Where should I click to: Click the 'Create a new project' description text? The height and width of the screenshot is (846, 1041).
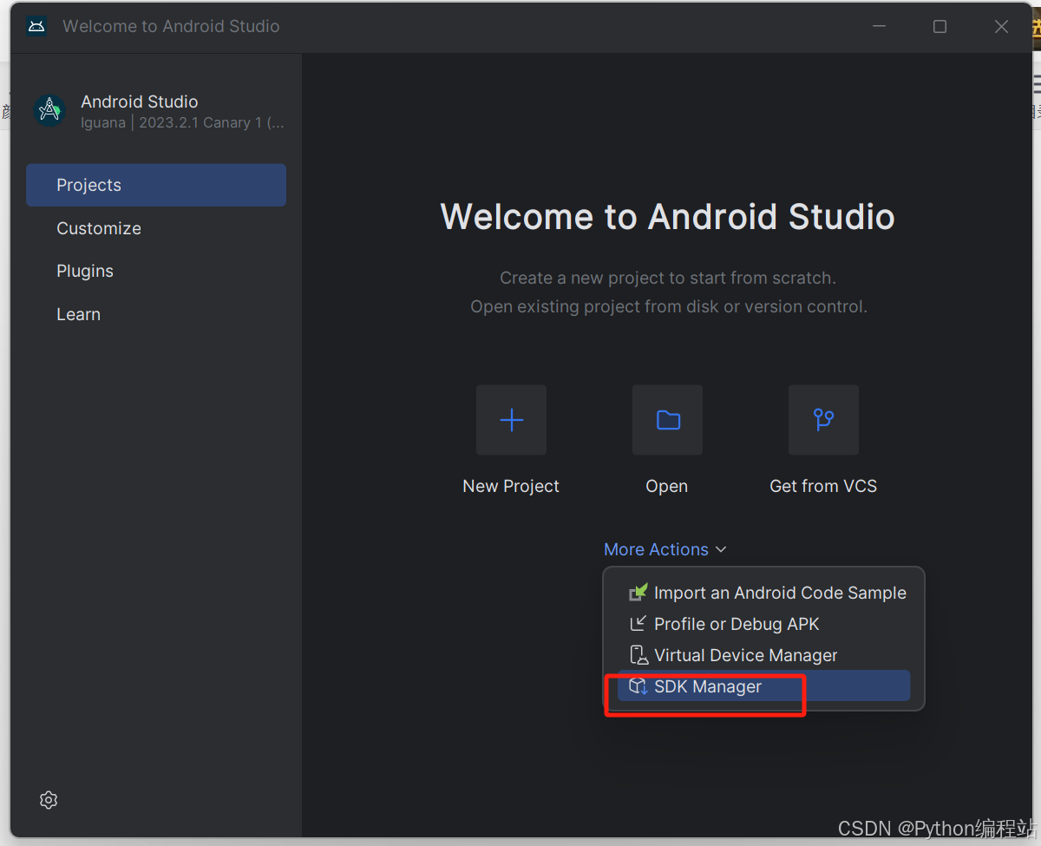[668, 279]
